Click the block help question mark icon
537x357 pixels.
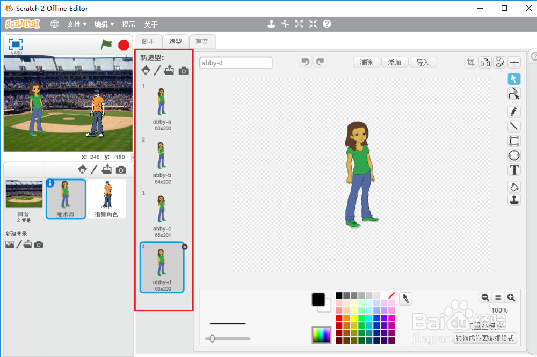tap(326, 24)
